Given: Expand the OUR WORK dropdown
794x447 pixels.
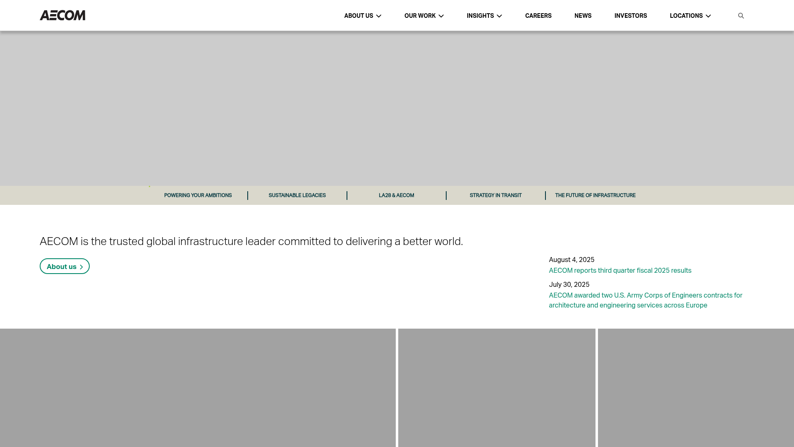Looking at the screenshot, I should [423, 15].
